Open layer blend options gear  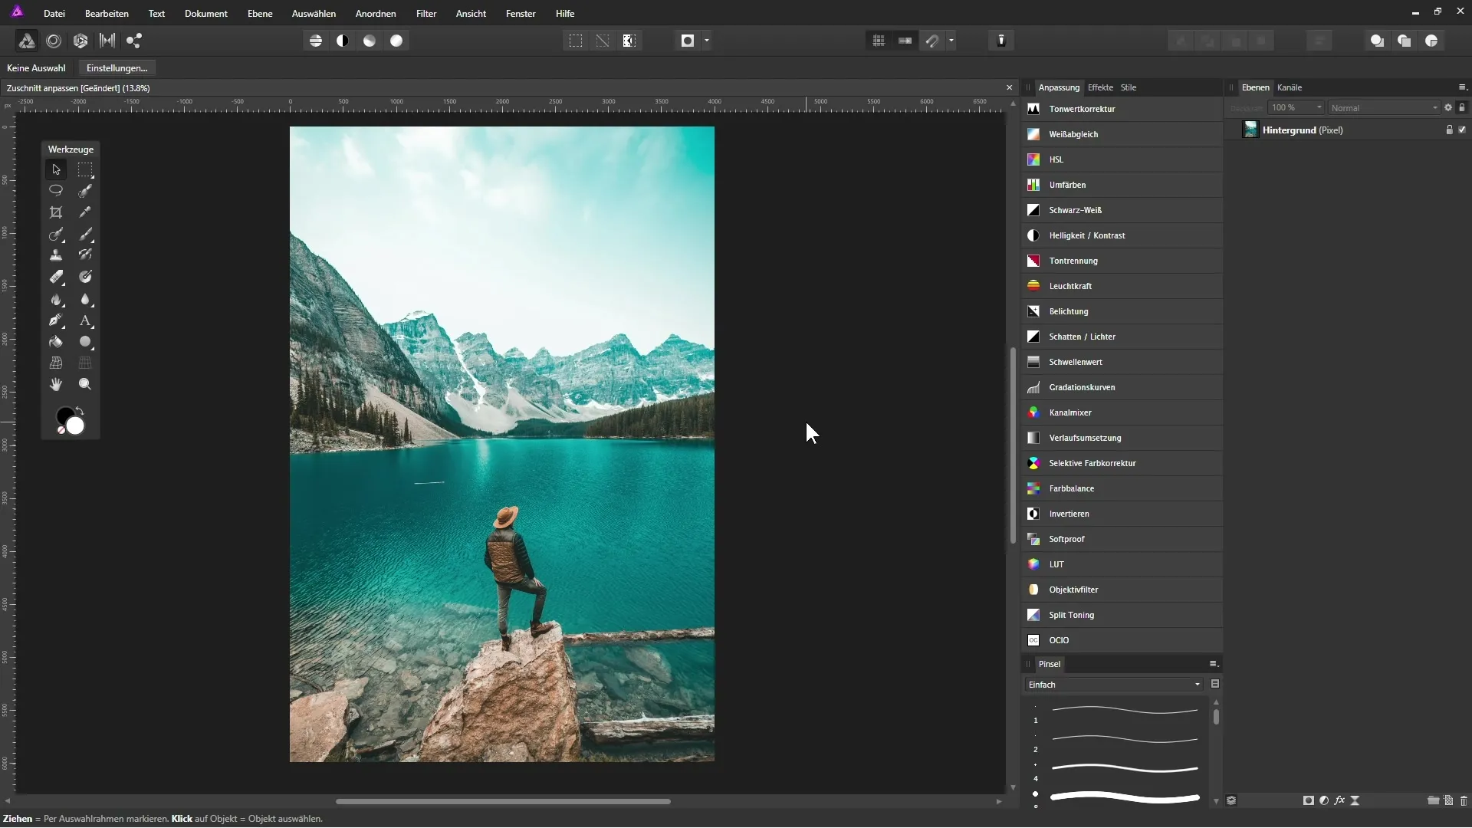(x=1448, y=108)
